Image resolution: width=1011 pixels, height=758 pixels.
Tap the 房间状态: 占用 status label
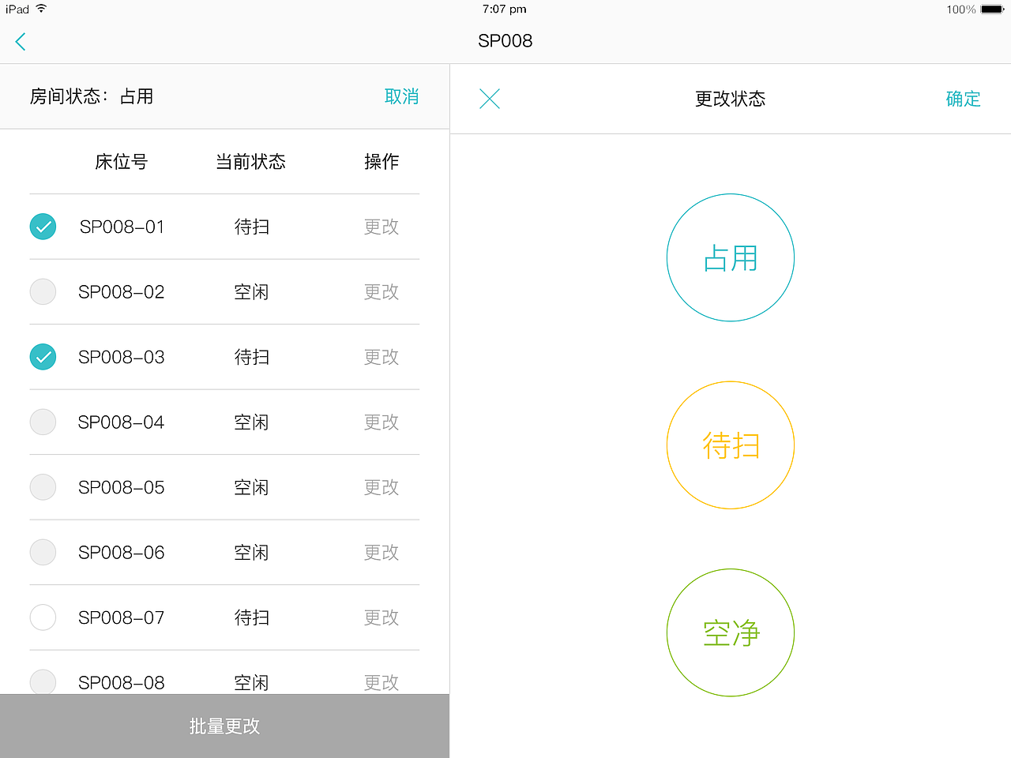pos(92,96)
